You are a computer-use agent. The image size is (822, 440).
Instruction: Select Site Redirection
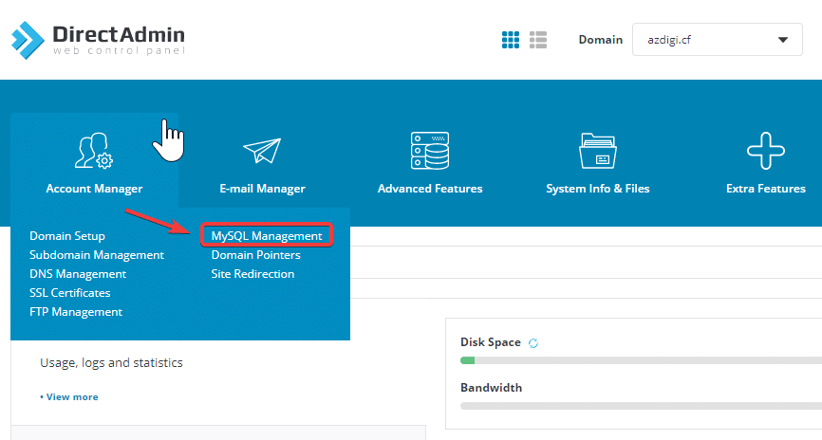coord(252,274)
